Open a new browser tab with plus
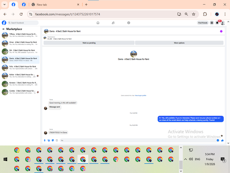Screen dimensions: 230x173 click(86, 5)
